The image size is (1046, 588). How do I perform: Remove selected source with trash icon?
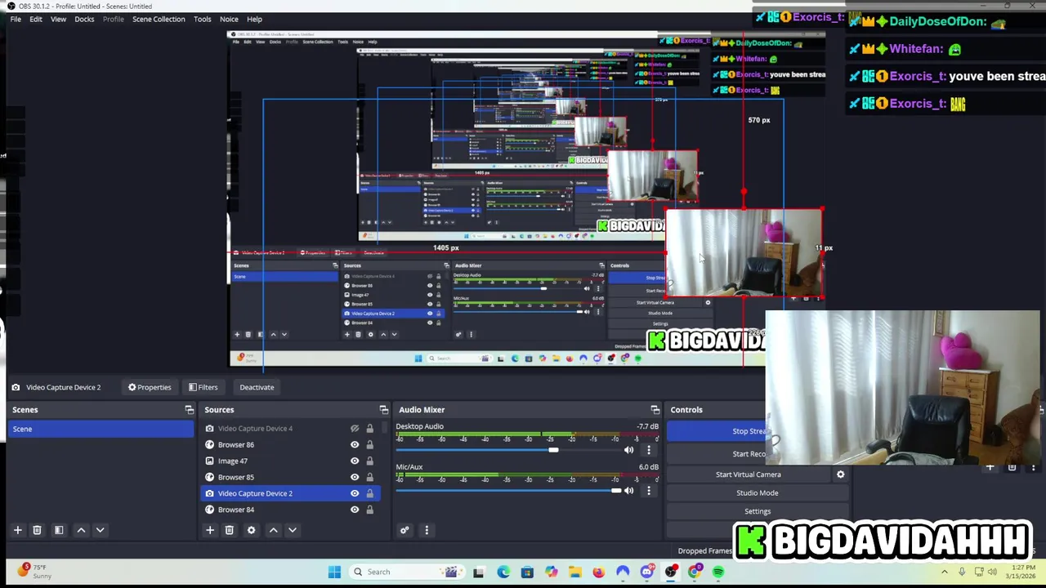click(230, 530)
